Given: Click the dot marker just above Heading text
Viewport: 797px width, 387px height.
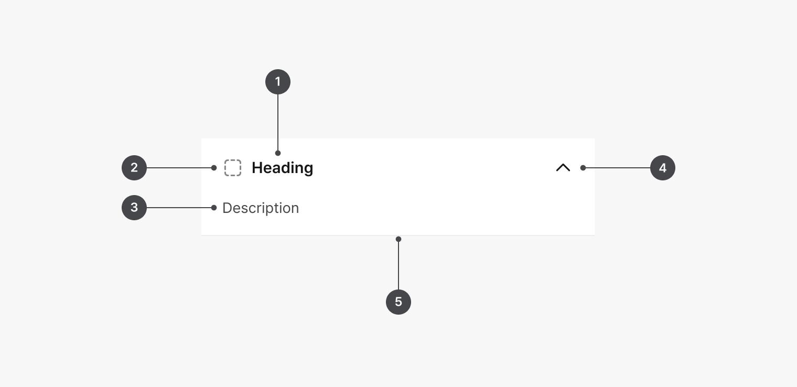Looking at the screenshot, I should point(278,153).
